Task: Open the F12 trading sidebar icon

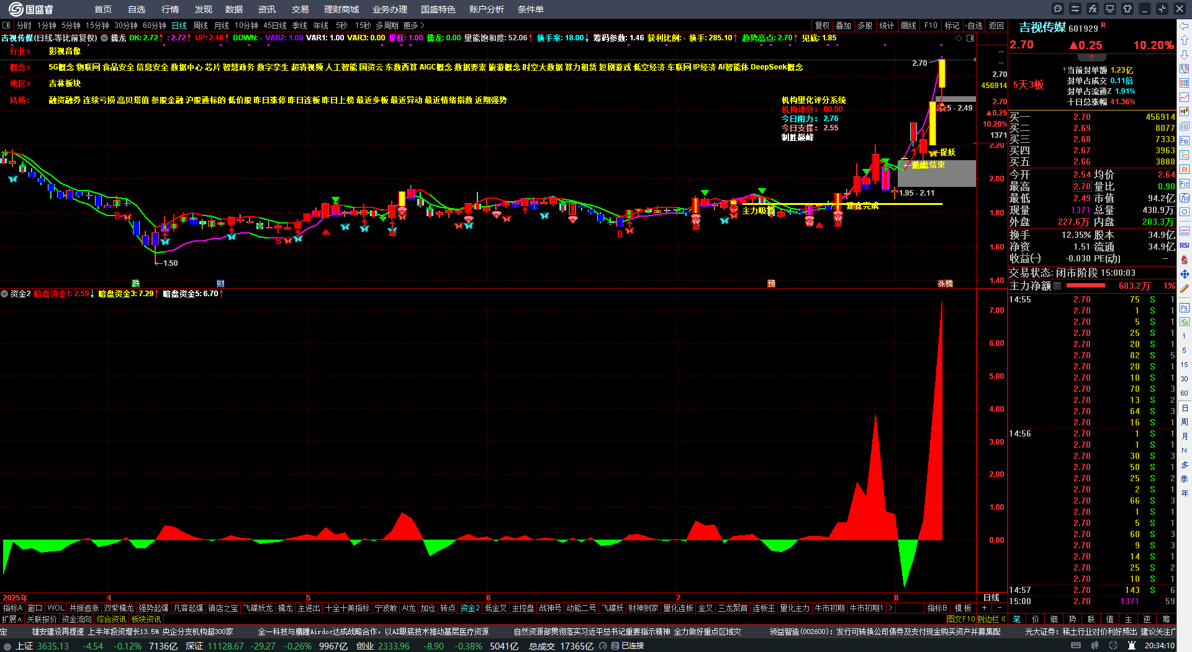Action: pyautogui.click(x=1185, y=184)
